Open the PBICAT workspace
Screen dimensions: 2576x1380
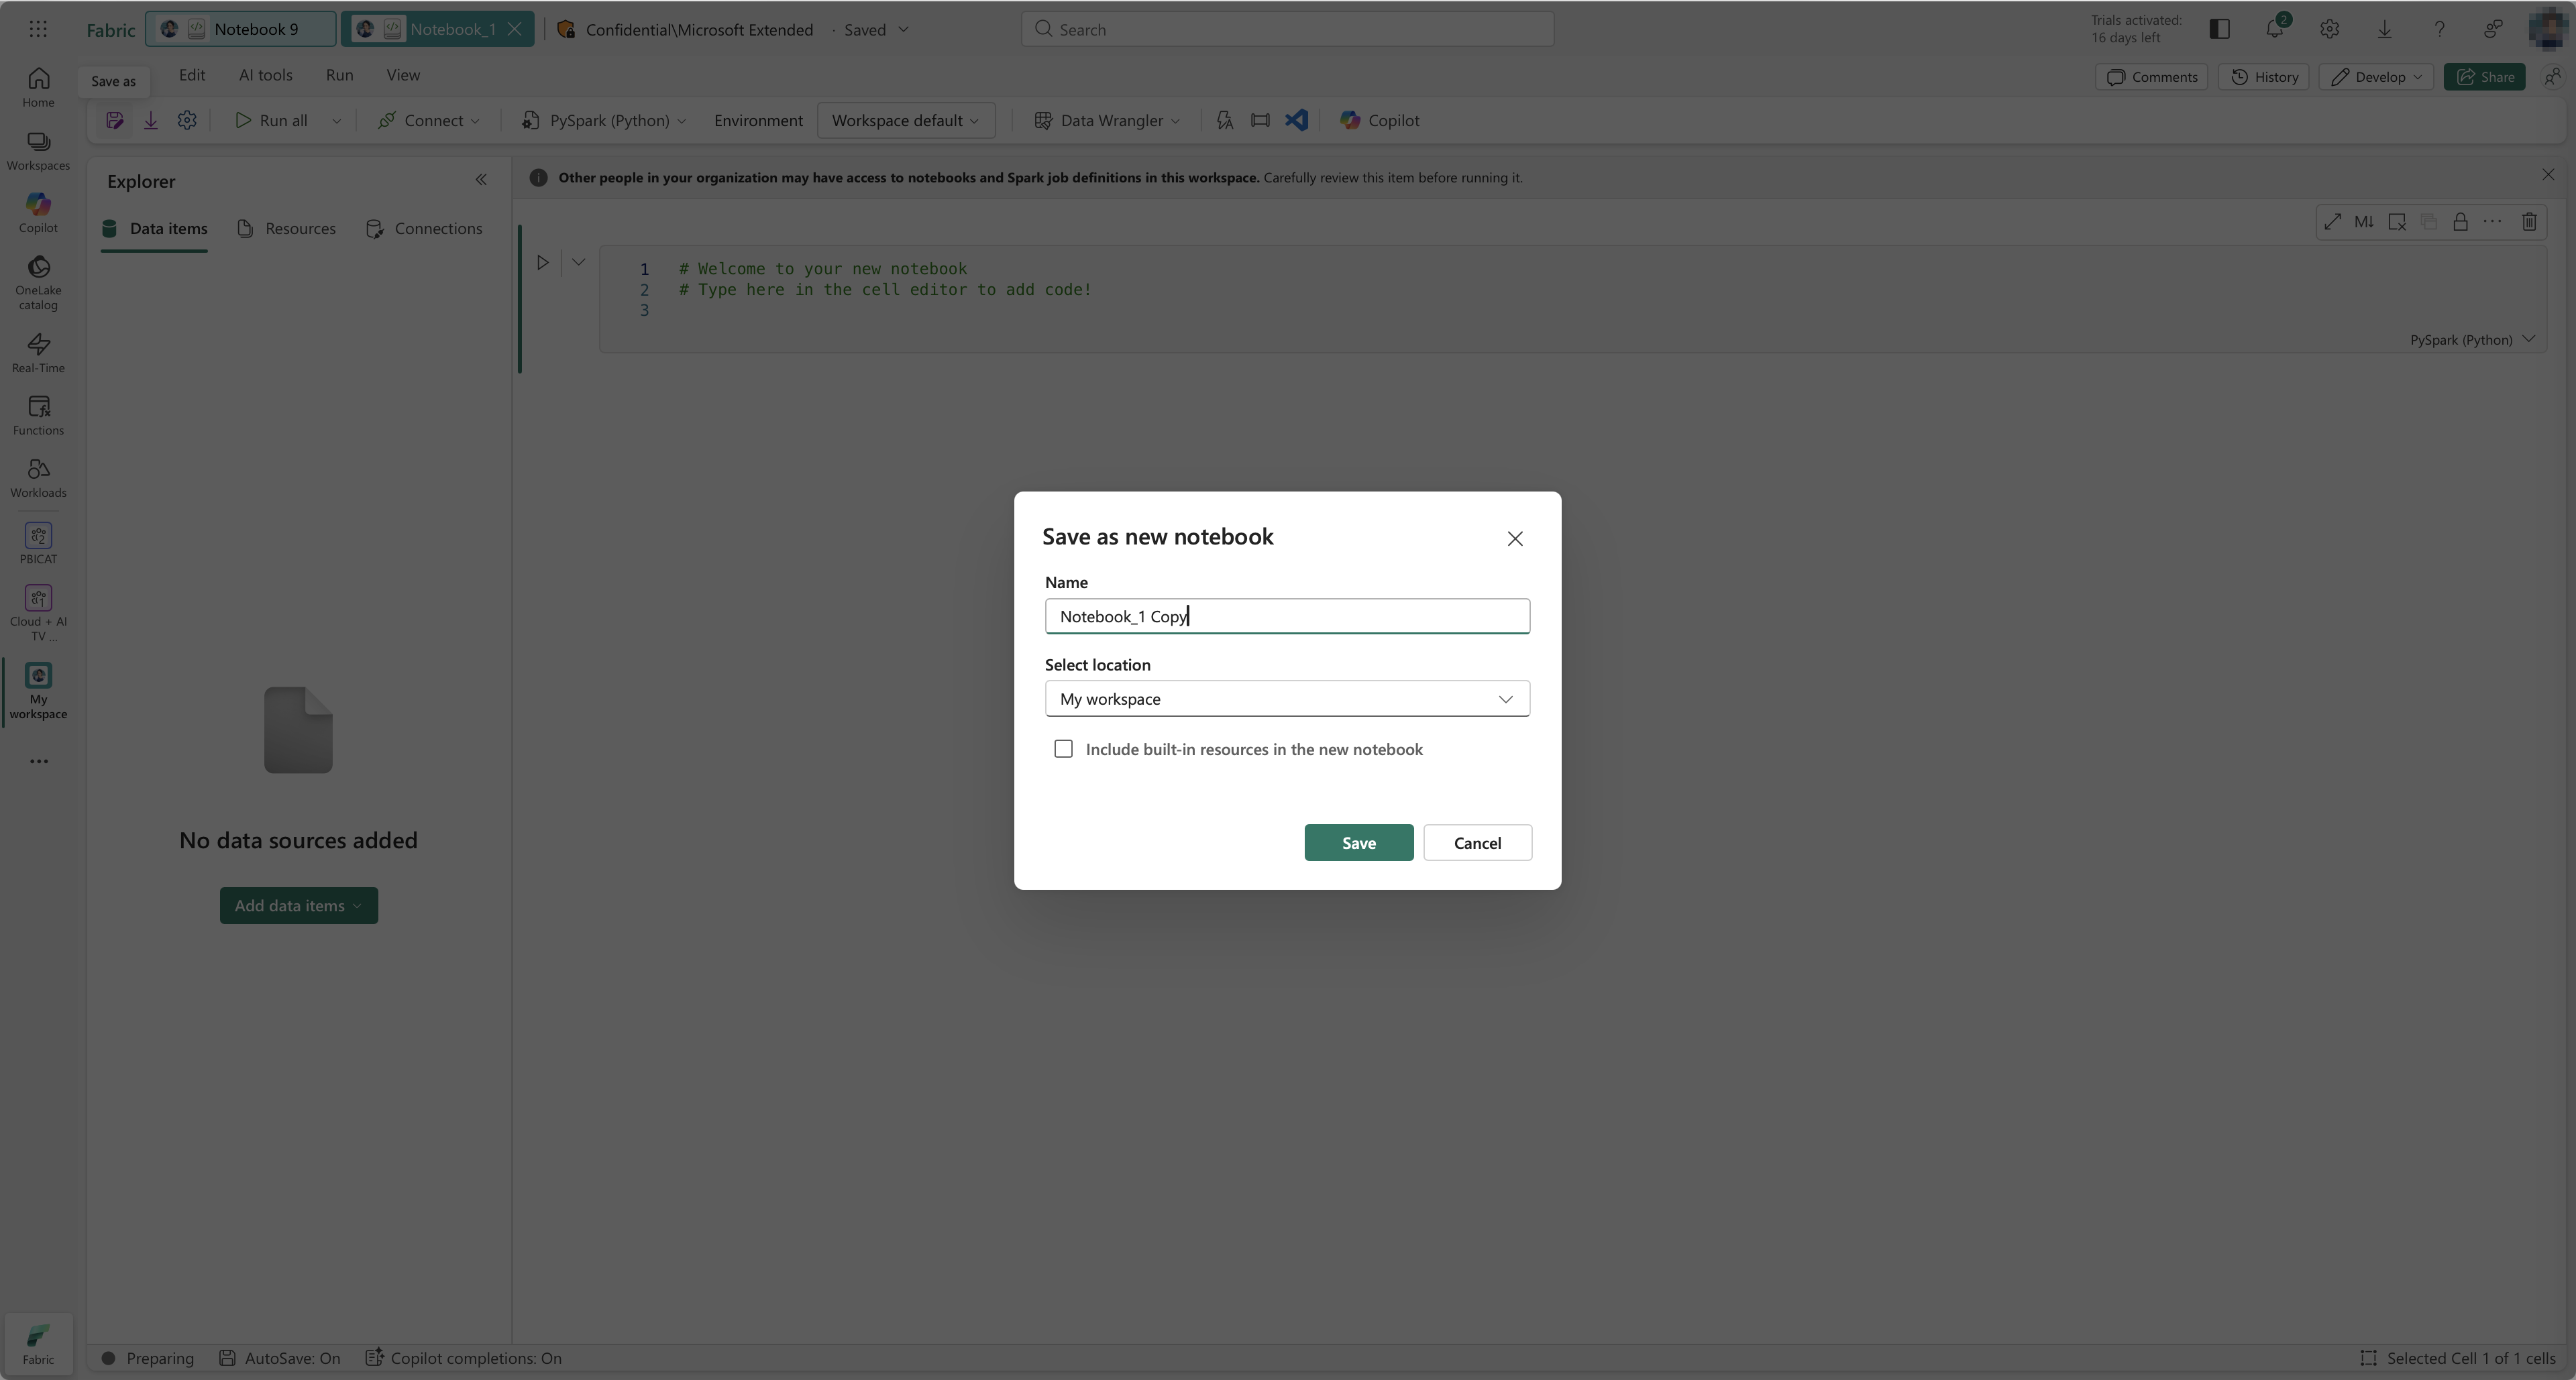pyautogui.click(x=38, y=544)
